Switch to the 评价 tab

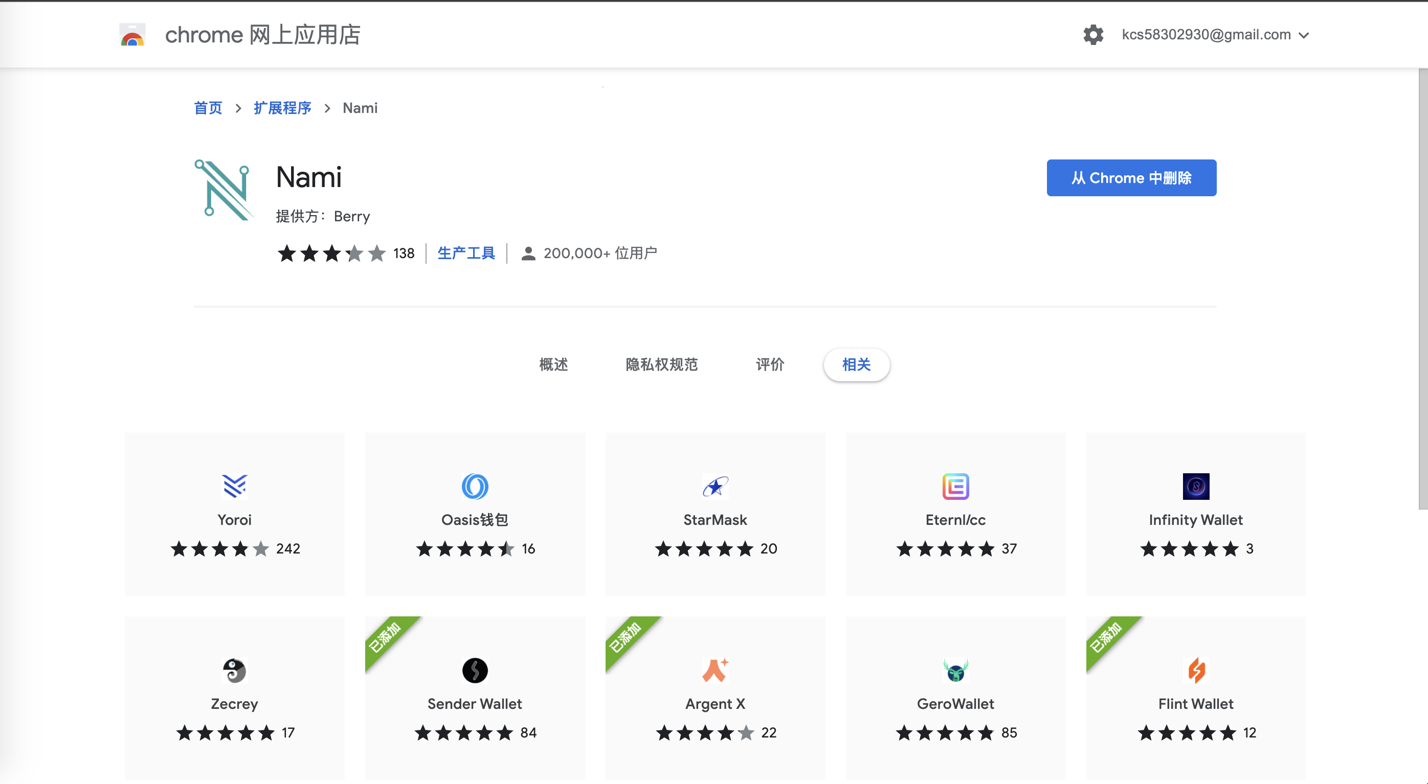770,364
